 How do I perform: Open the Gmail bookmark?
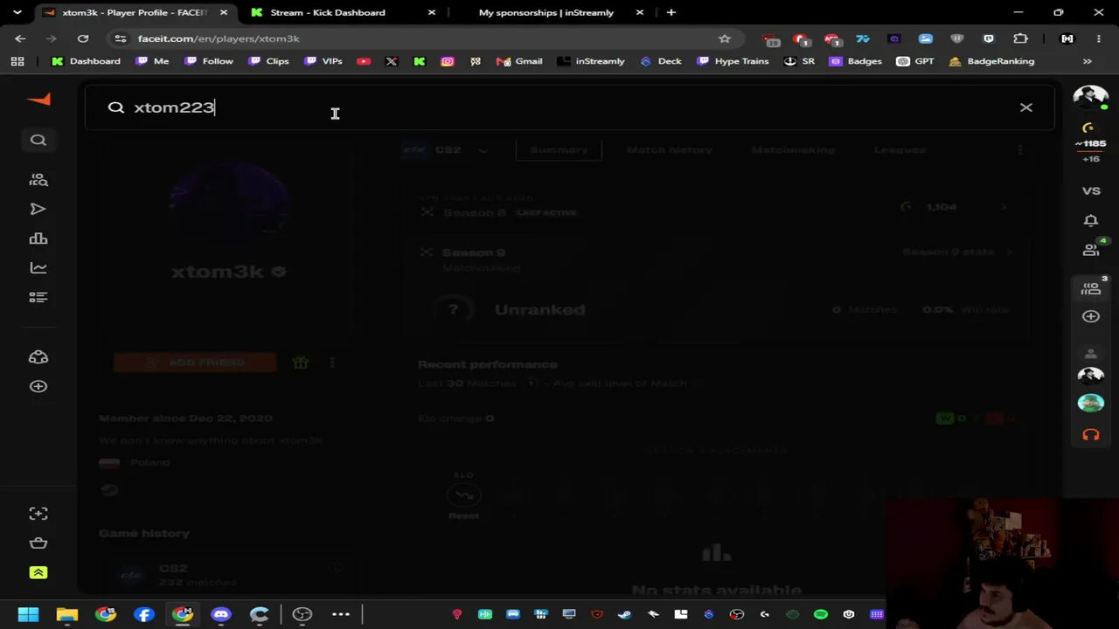tap(520, 61)
